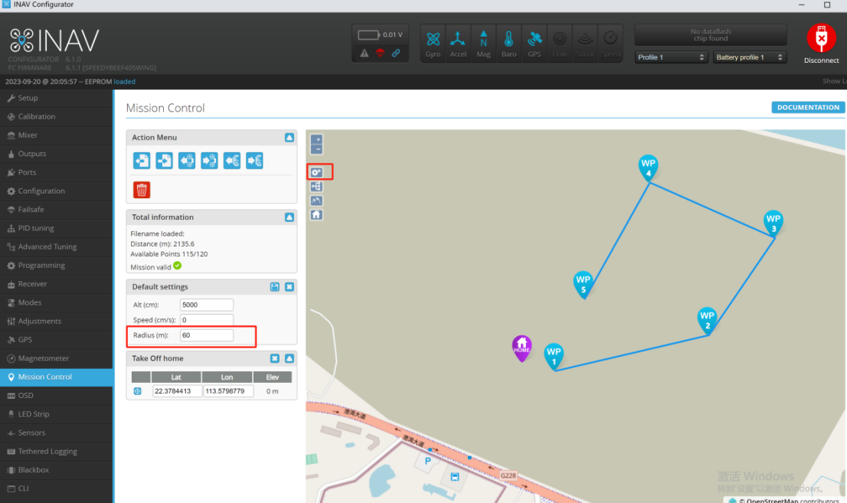Open the Modes tab
This screenshot has height=503, width=847.
tap(56, 302)
